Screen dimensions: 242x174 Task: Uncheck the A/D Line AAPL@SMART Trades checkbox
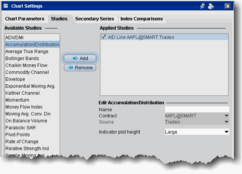click(103, 37)
